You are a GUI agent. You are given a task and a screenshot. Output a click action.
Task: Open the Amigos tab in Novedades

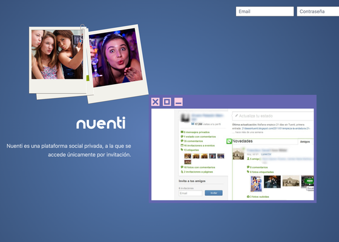305,142
